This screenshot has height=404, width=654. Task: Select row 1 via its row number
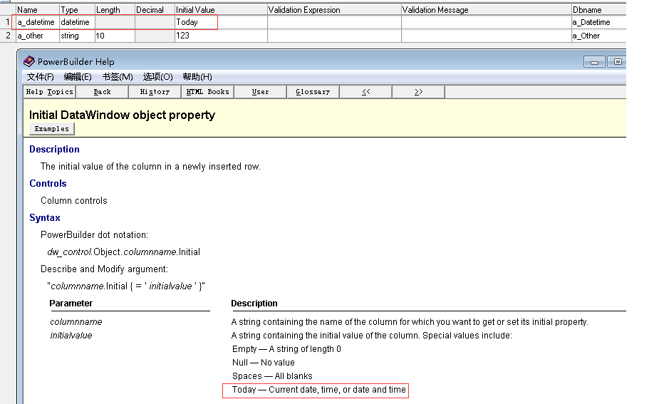(x=8, y=22)
